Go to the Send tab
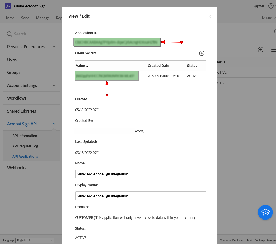The image size is (276, 244). [25, 18]
